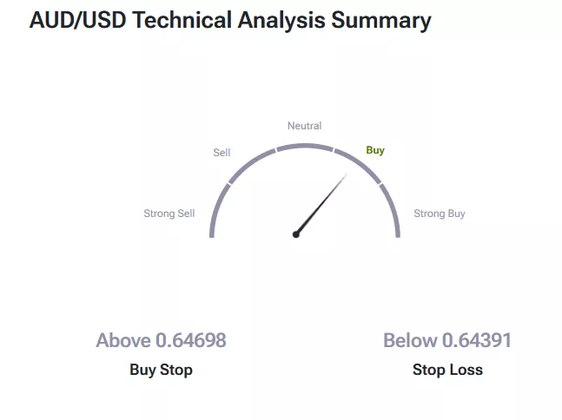Select the Buy Stop caption
The height and width of the screenshot is (420, 562).
(161, 370)
